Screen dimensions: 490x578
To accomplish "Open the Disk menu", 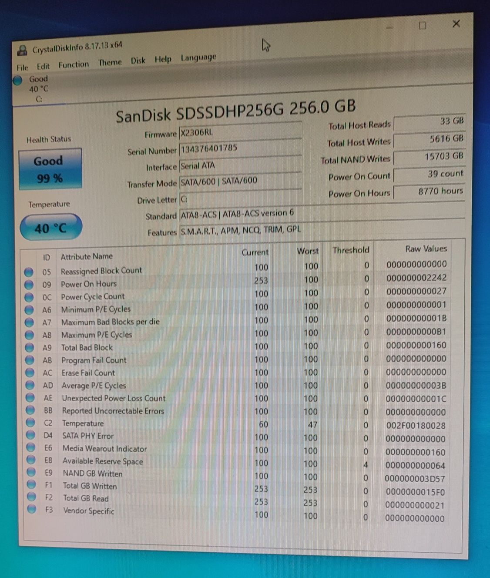I will pos(138,60).
